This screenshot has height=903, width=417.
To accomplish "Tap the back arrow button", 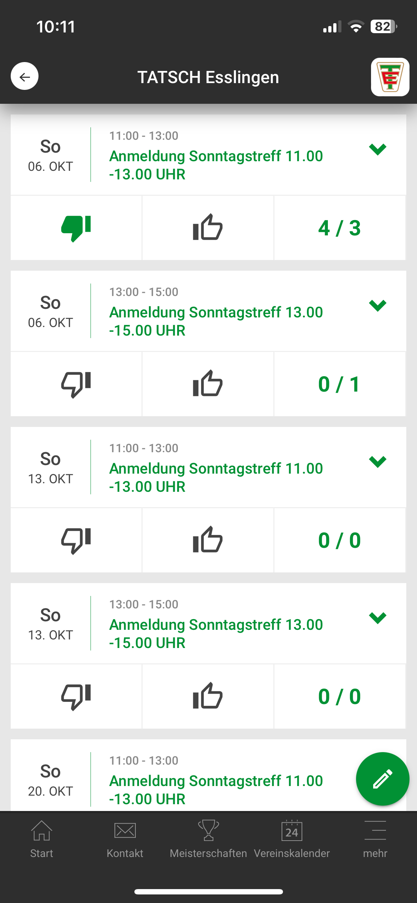I will click(x=25, y=76).
